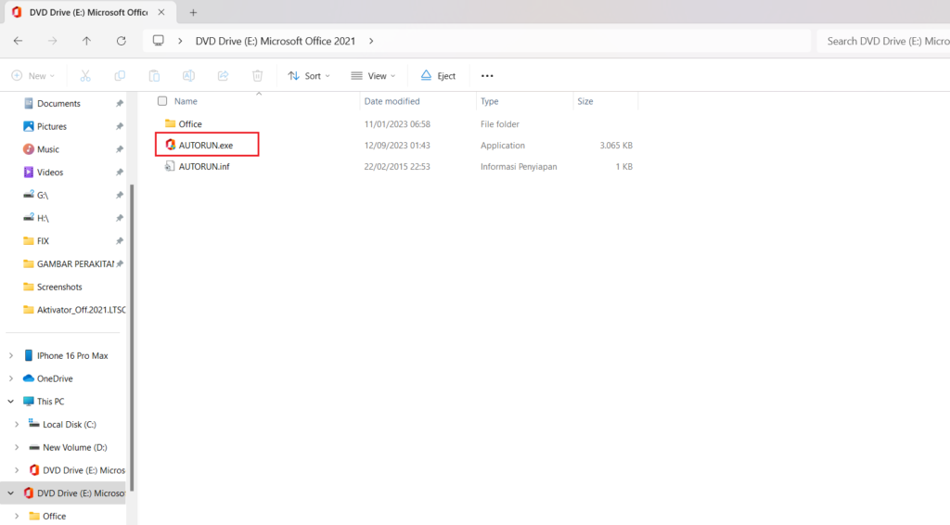Click the 11/01/2023 06:58 date cell
Screen dimensions: 950x525
(x=397, y=124)
